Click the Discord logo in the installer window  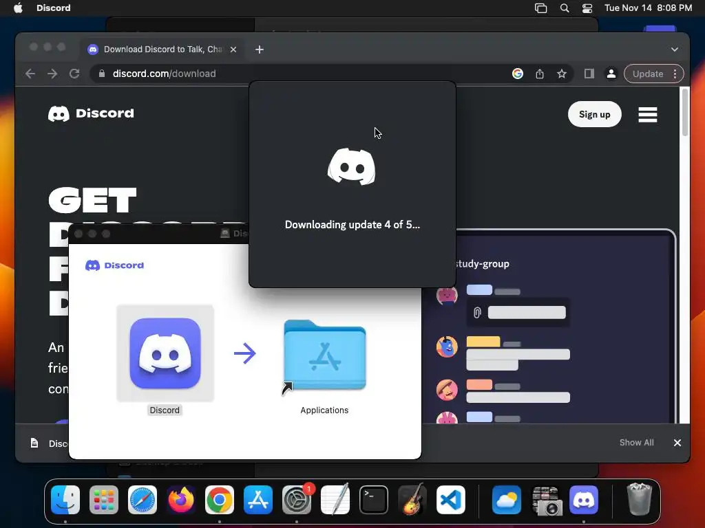[115, 265]
